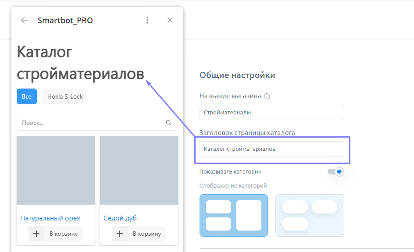
Task: Click the magnifier icon in the search box
Action: [x=169, y=123]
